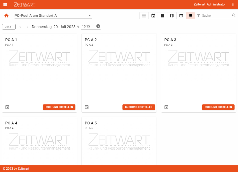This screenshot has width=238, height=172.
Task: Go to the previous day arrow
Action: tap(20, 27)
